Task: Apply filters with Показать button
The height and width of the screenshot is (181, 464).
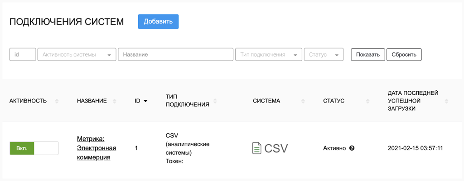Action: [368, 54]
